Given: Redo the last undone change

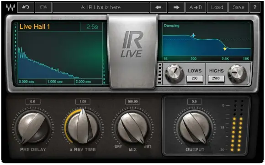Looking at the screenshot, I should [x=43, y=7].
